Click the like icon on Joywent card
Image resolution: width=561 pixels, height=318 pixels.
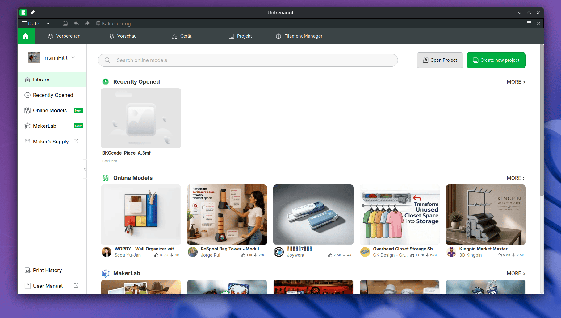tap(330, 255)
